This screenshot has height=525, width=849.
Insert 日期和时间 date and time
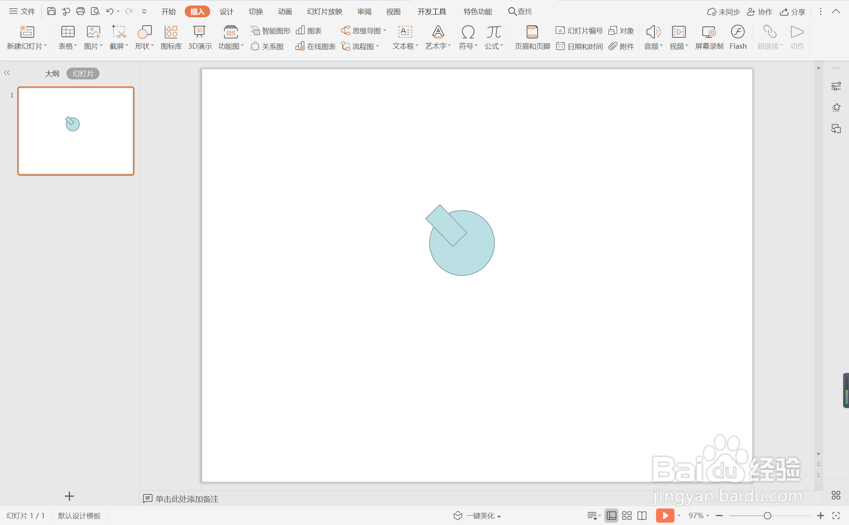579,46
